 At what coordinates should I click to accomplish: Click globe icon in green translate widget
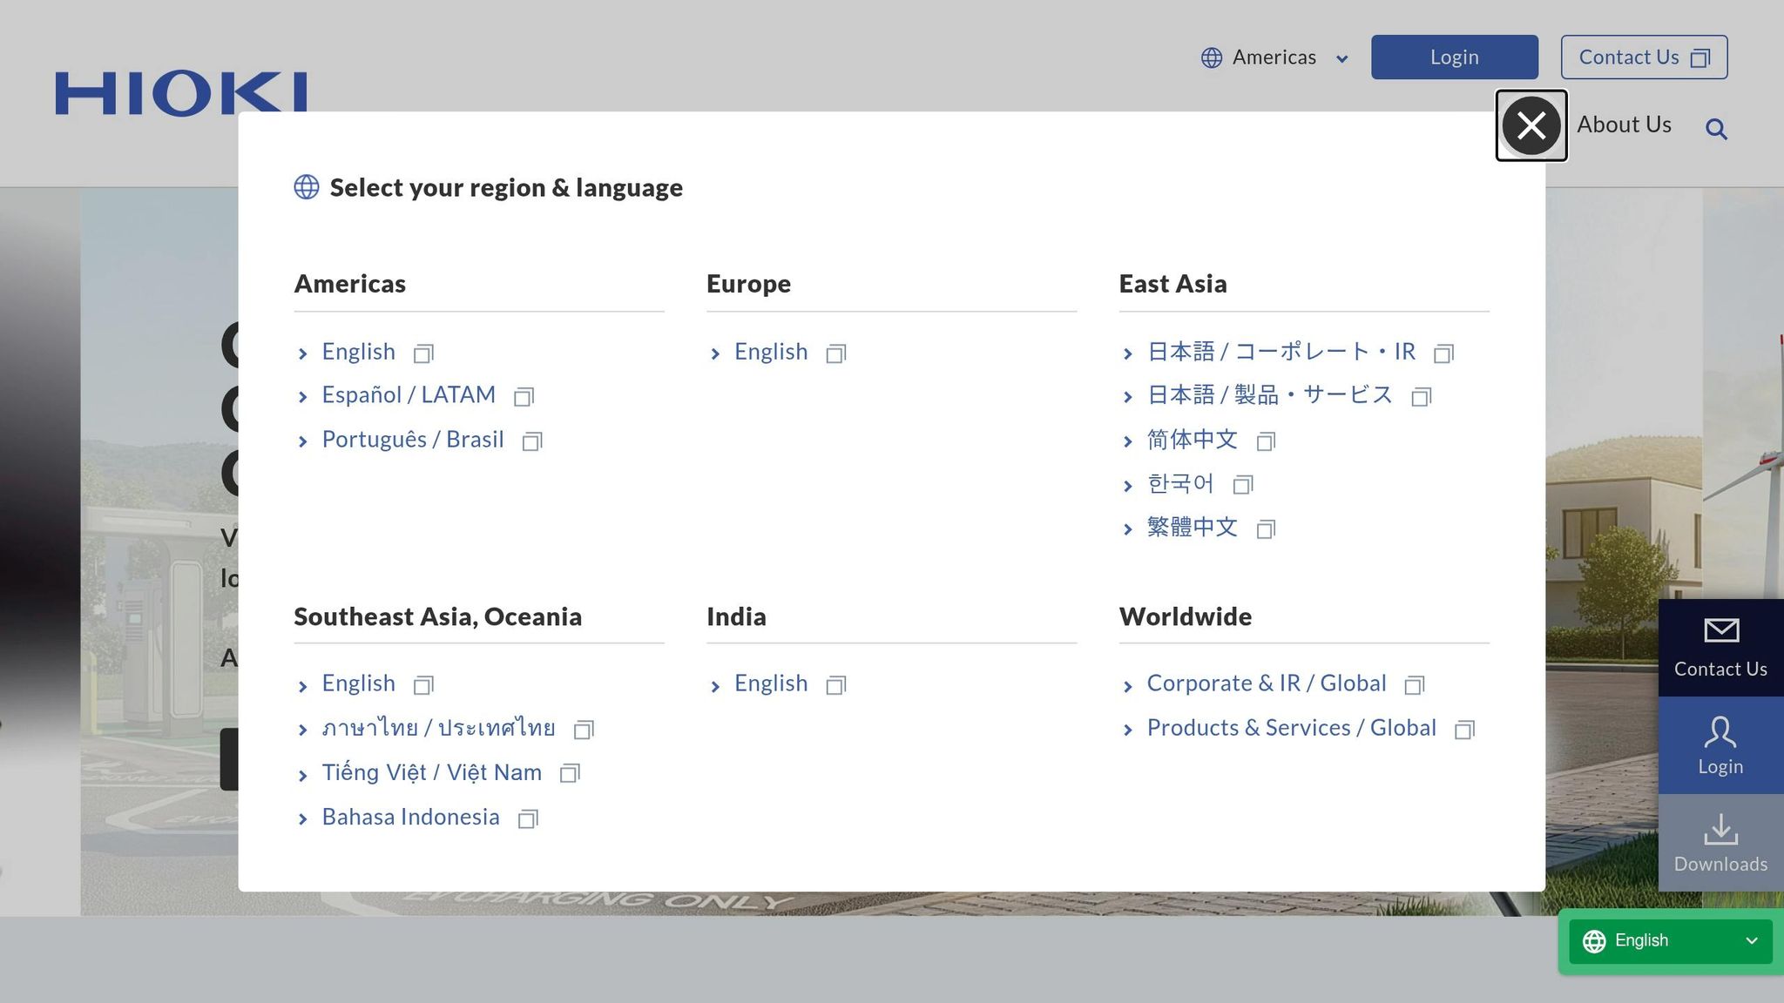point(1594,941)
